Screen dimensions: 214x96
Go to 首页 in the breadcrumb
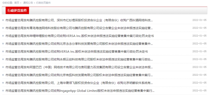coord(17,3)
